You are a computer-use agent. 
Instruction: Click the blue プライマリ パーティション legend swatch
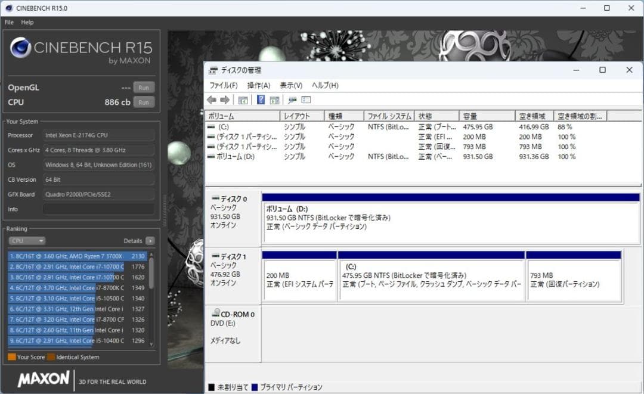256,386
